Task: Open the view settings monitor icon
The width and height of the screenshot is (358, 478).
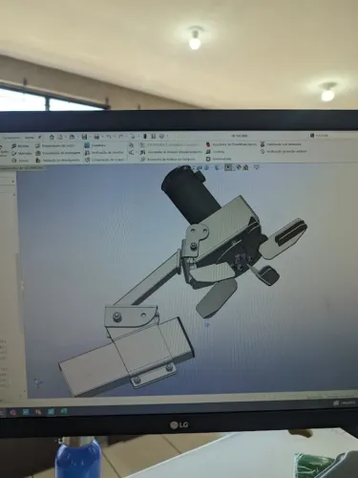Action: coord(257,167)
